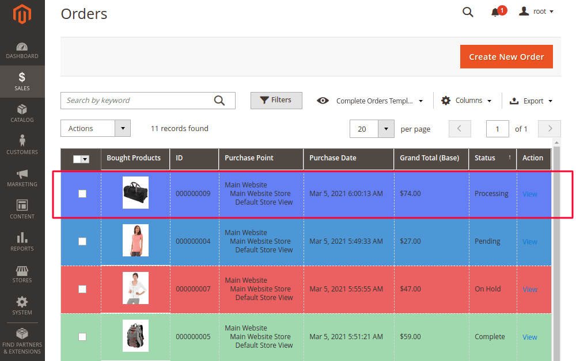Image resolution: width=576 pixels, height=361 pixels.
Task: Open the Marketing sidebar menu
Action: 22,178
